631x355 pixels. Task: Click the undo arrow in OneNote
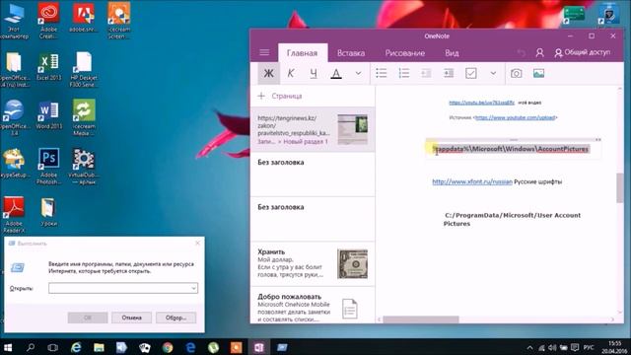[522, 52]
